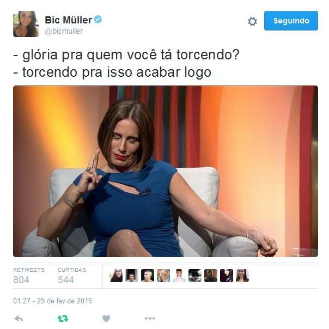Viewport: 329px width, 329px height.
Task: Open Bic Müller's profile avatar
Action: coord(26,24)
